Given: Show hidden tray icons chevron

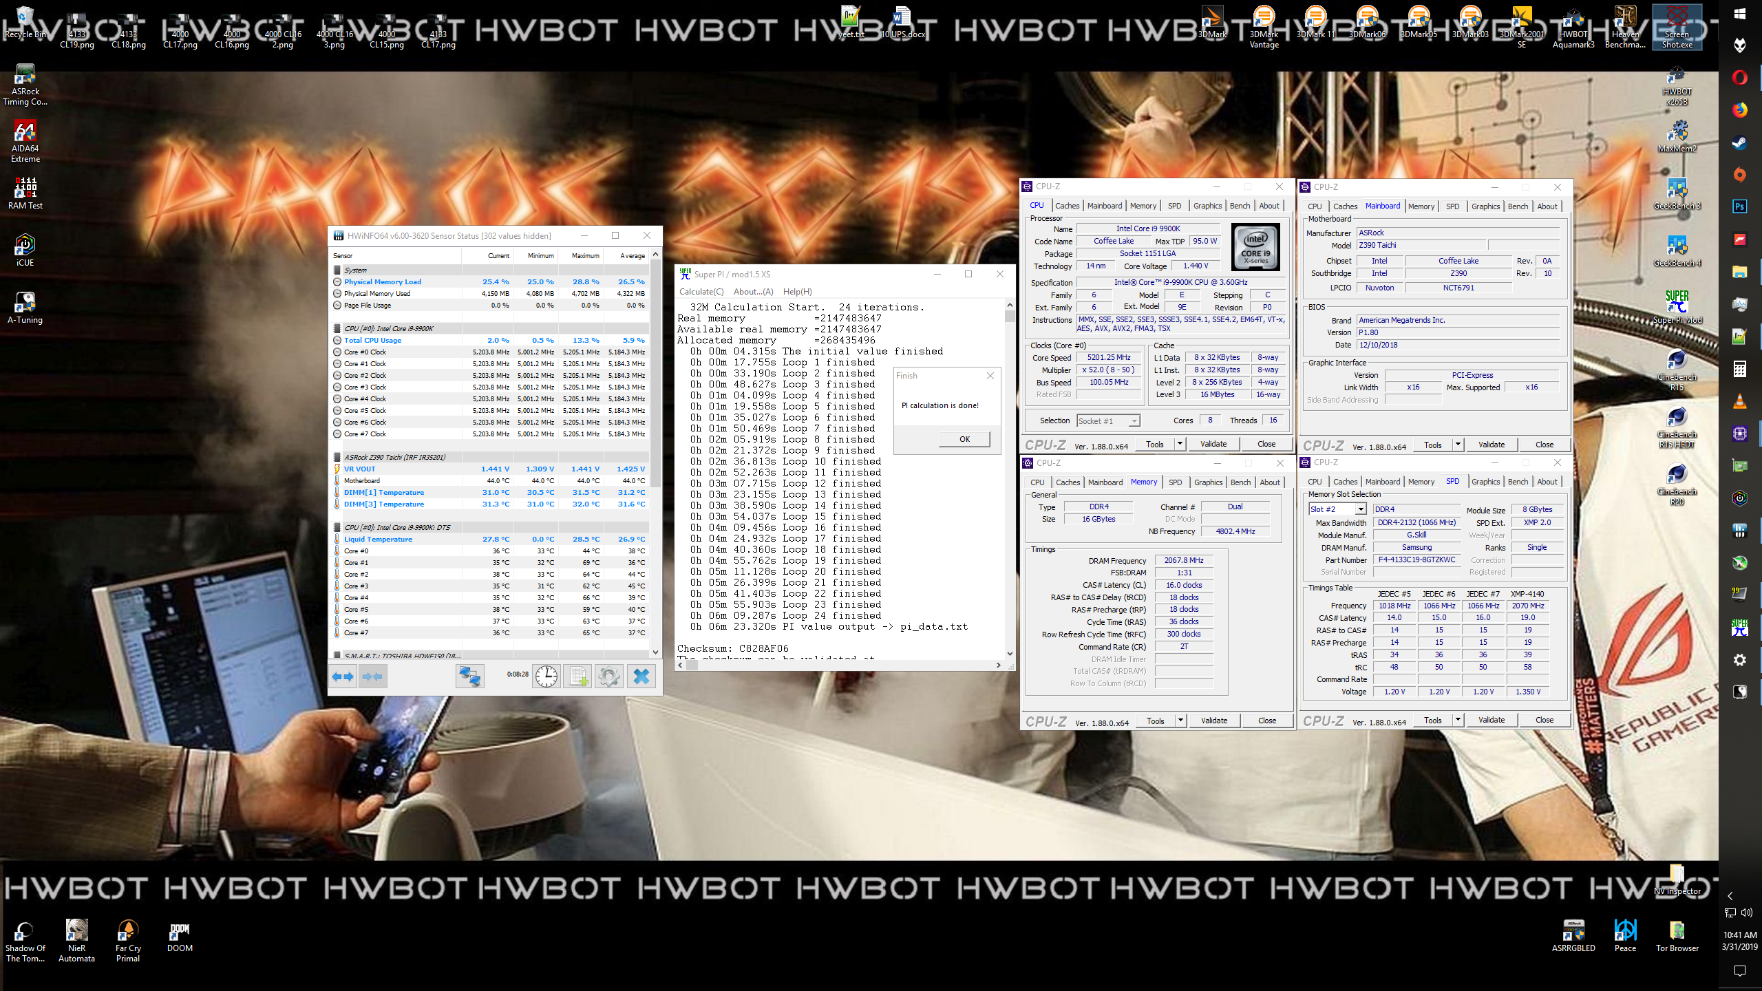Looking at the screenshot, I should click(1730, 896).
